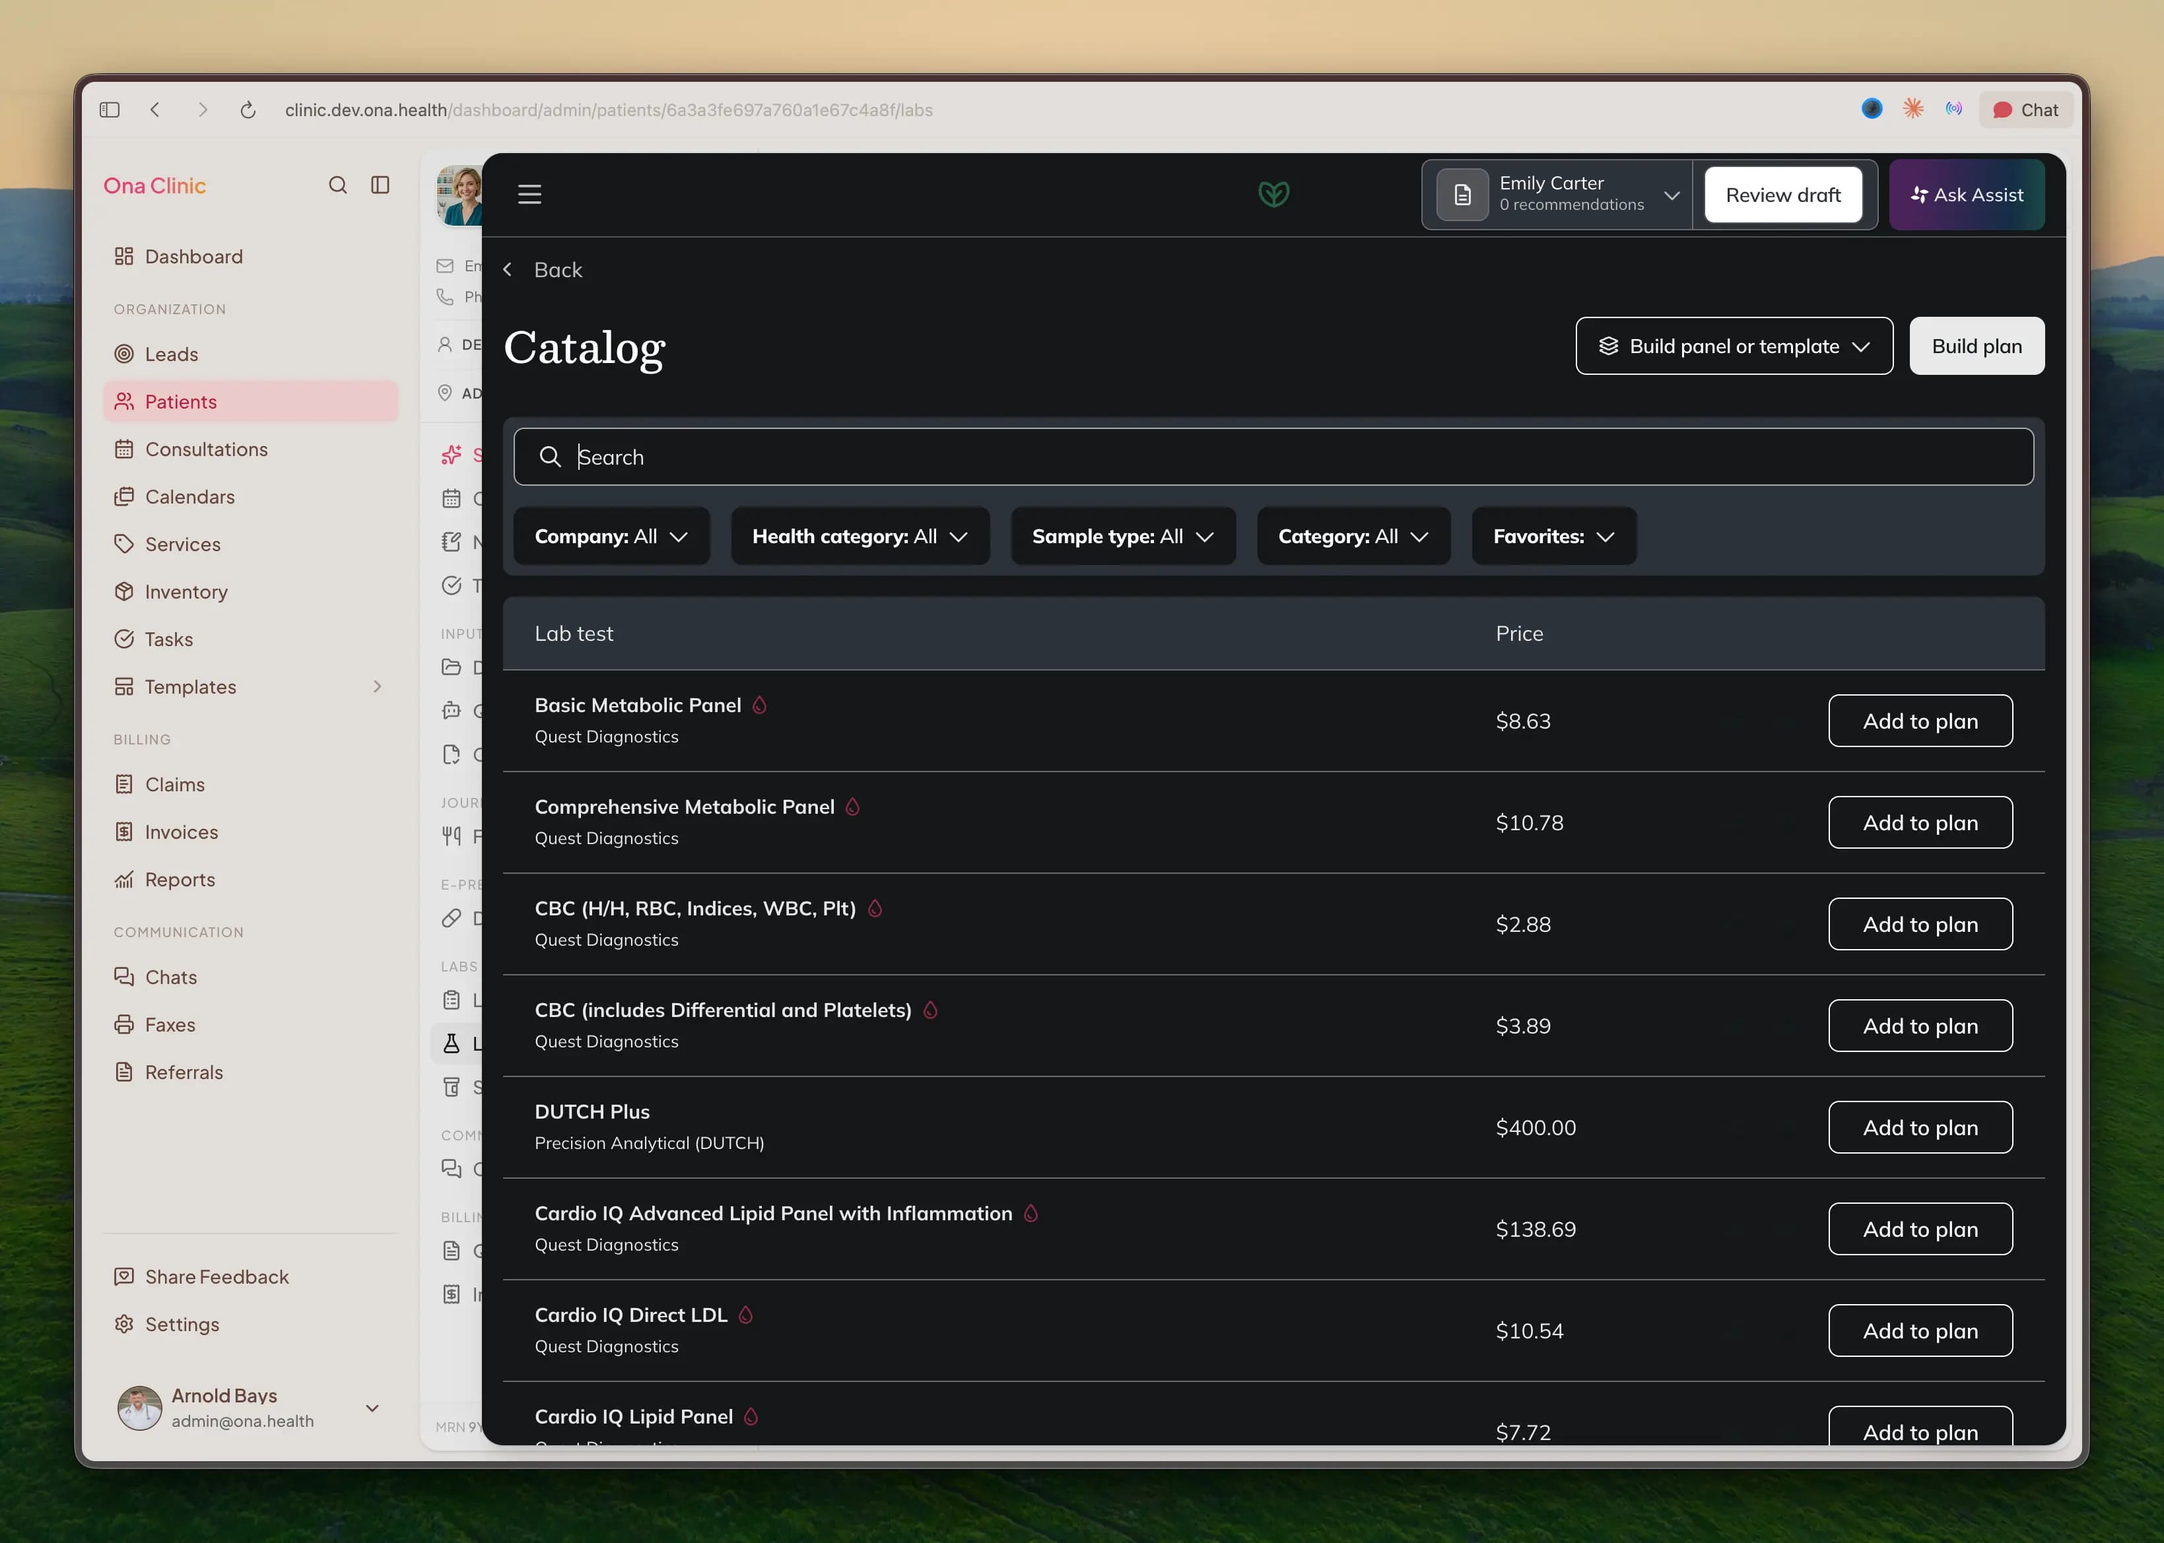The height and width of the screenshot is (1543, 2164).
Task: Open Build panel or template dropdown
Action: pyautogui.click(x=1734, y=346)
